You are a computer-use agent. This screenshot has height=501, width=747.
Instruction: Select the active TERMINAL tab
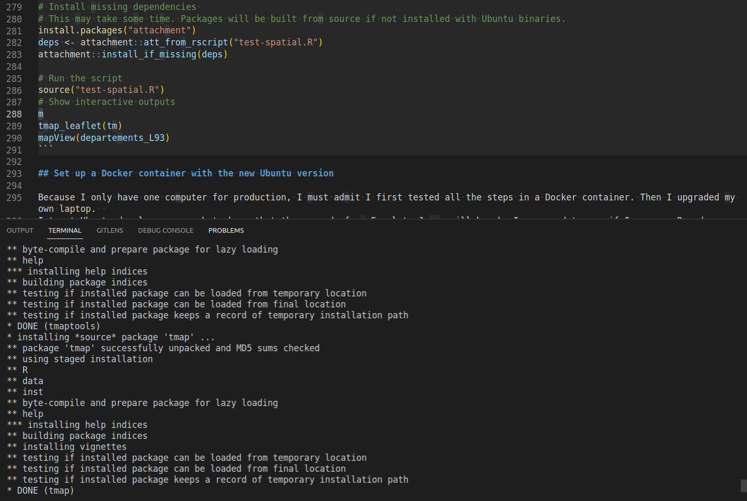point(65,230)
